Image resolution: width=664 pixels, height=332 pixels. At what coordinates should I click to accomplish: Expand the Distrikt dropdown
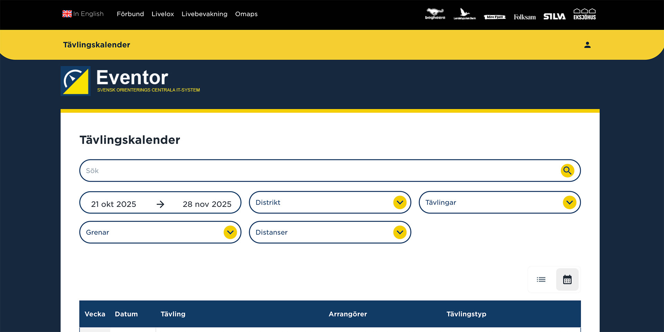330,203
